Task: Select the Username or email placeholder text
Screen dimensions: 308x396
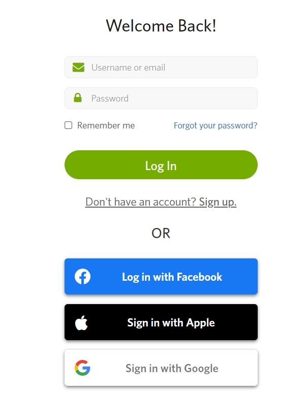Action: pyautogui.click(x=128, y=68)
